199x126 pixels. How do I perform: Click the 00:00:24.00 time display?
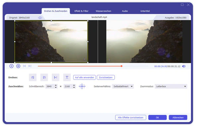161,66
